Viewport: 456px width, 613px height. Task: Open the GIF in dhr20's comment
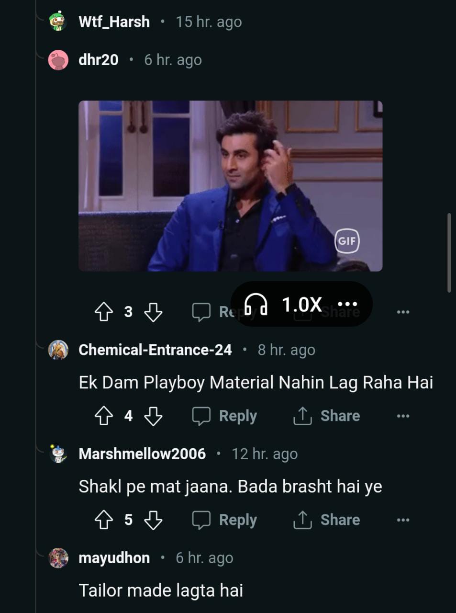[230, 186]
